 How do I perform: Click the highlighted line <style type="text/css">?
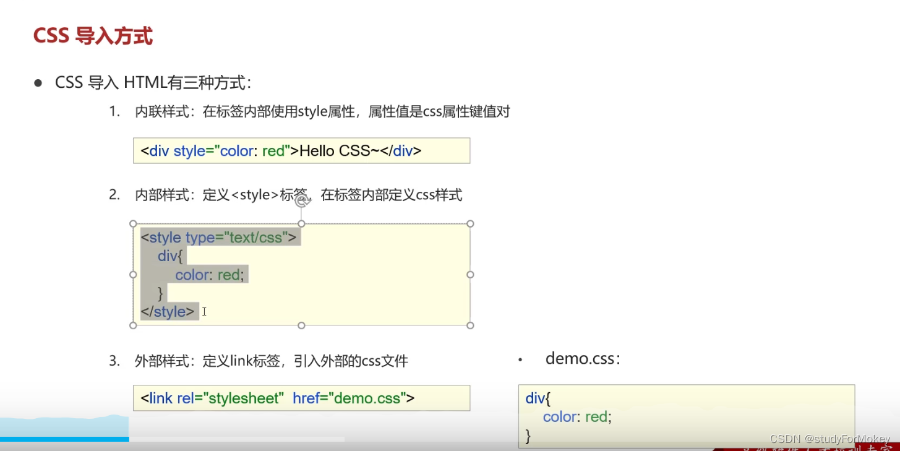click(x=220, y=237)
